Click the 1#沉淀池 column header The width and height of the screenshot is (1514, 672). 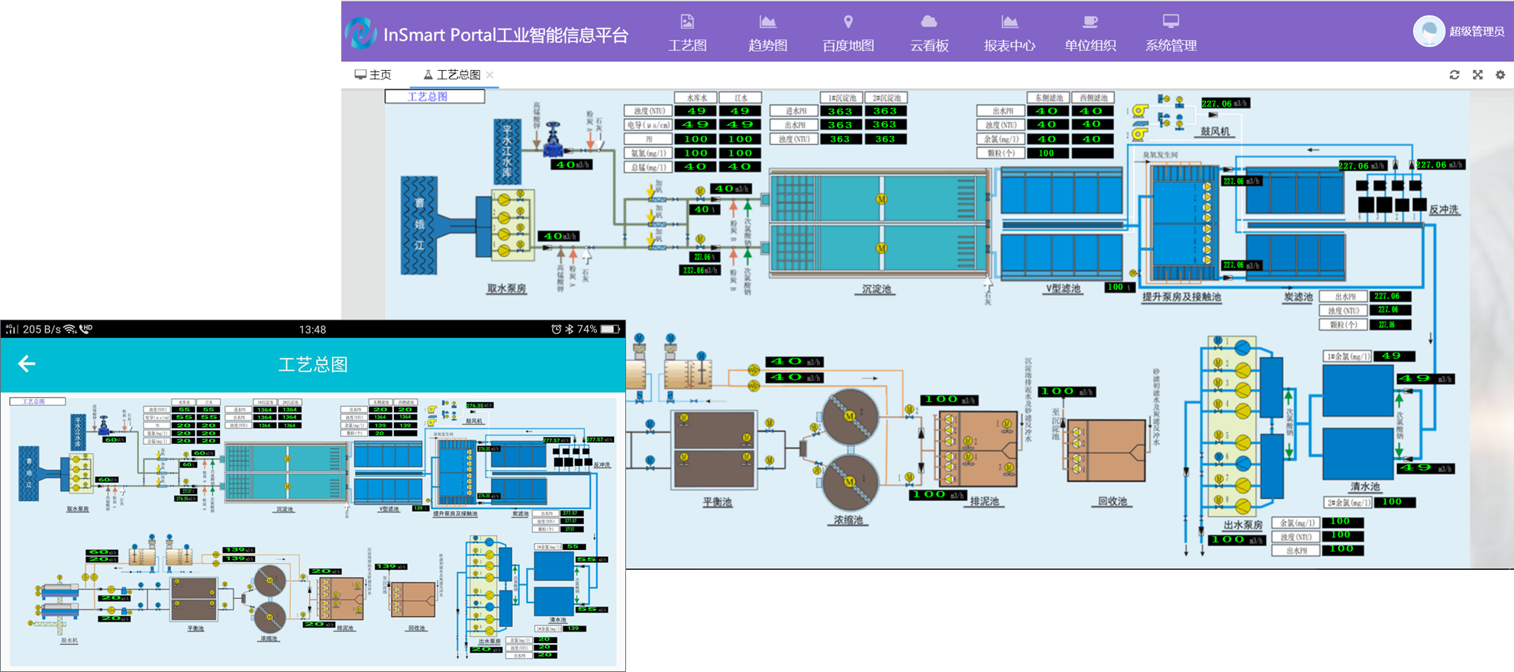tap(841, 98)
